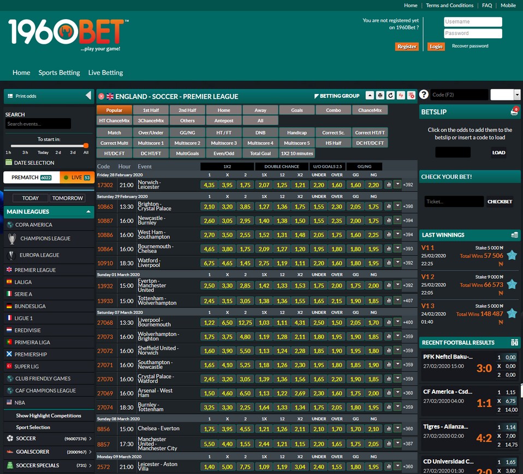
Task: Select the Handicap market tab
Action: [x=297, y=133]
